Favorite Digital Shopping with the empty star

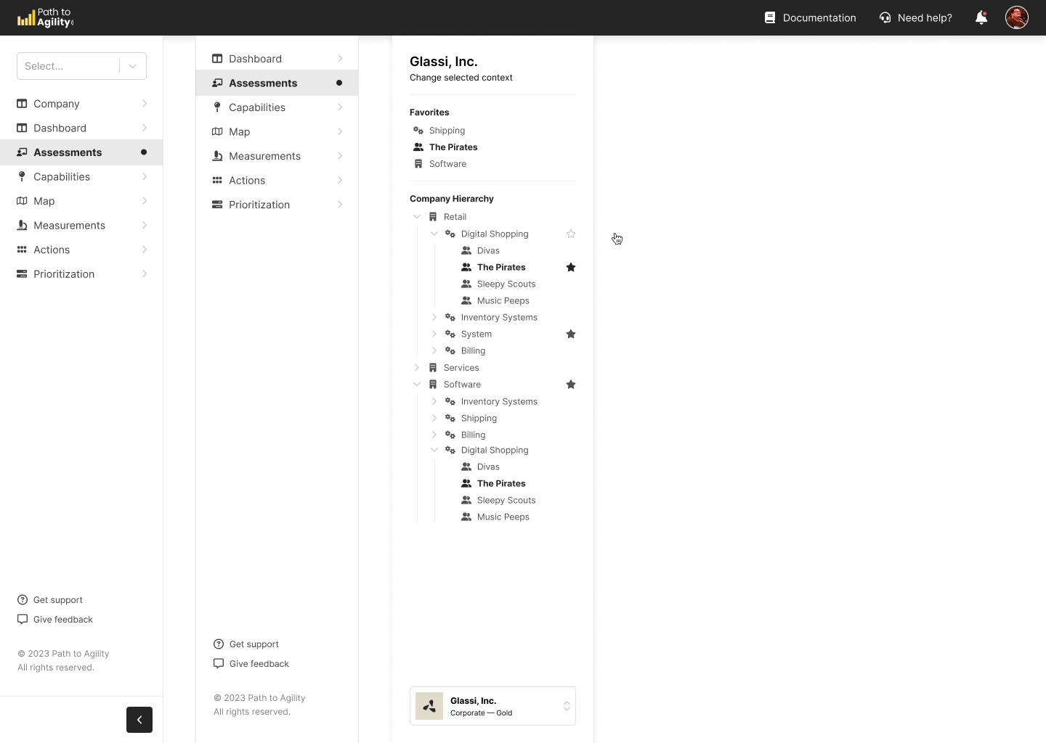(x=571, y=234)
